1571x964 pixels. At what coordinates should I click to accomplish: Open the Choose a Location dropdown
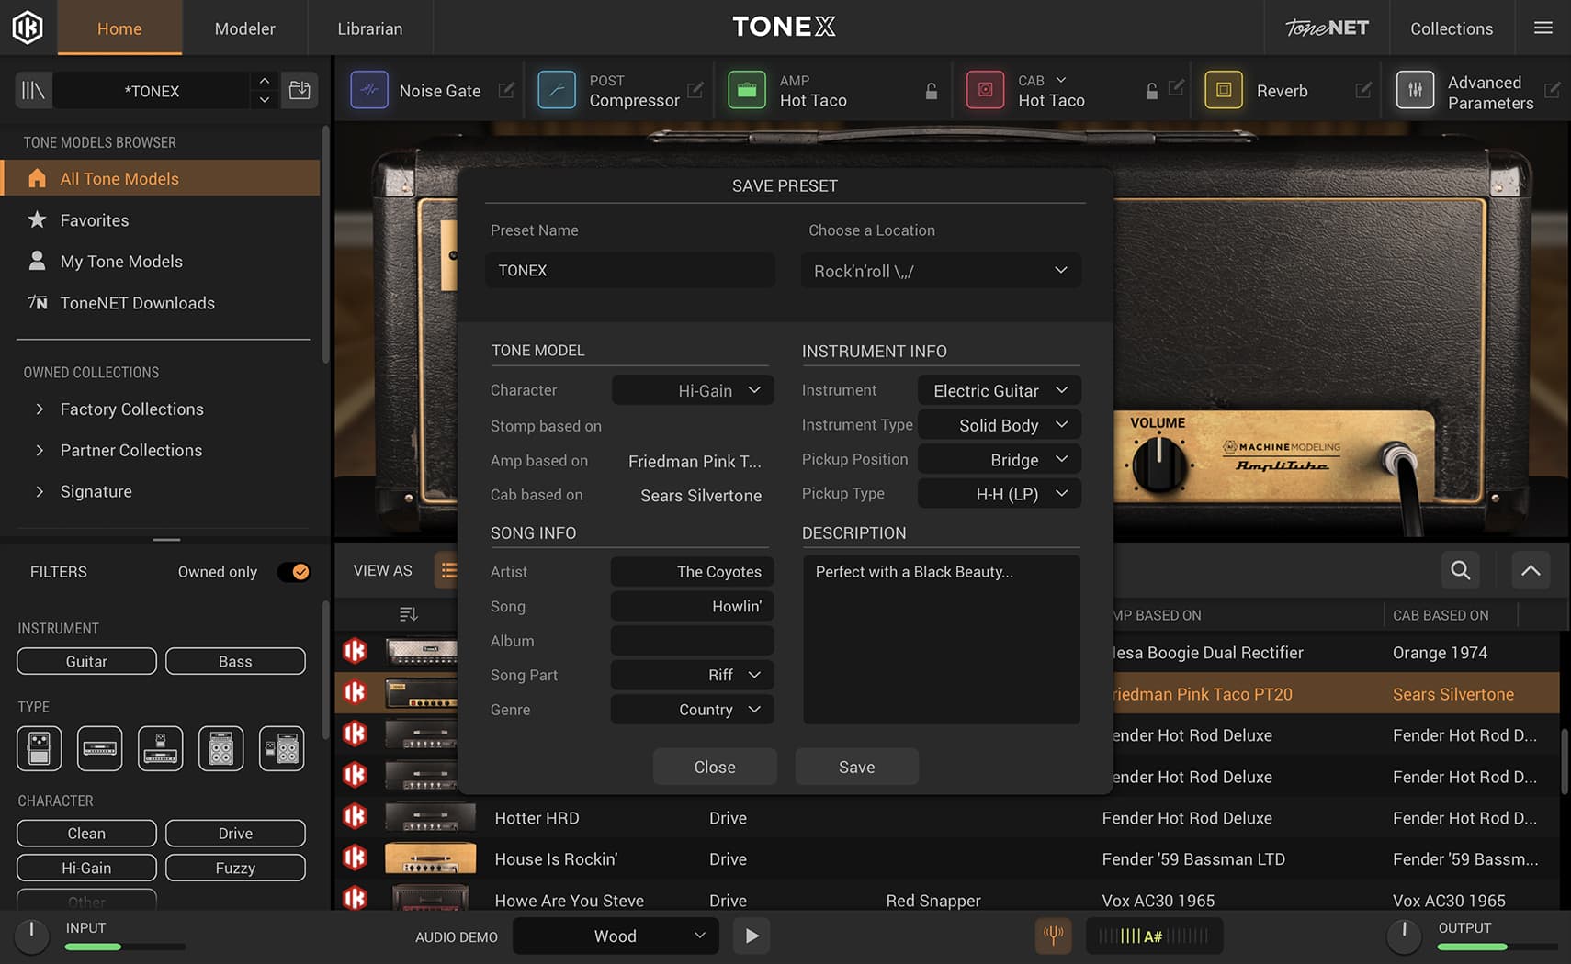tap(940, 271)
